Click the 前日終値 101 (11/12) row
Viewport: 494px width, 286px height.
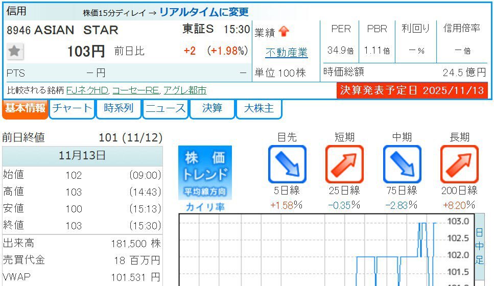83,138
